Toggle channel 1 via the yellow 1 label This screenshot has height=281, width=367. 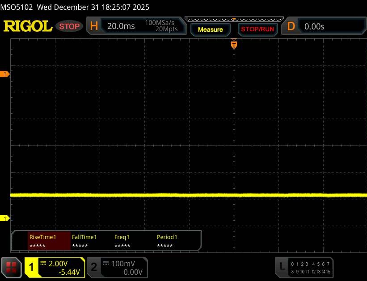point(31,267)
